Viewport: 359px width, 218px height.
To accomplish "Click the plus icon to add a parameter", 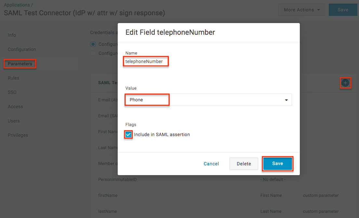I will 345,83.
